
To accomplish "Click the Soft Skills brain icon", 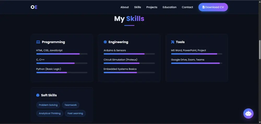I will tap(38, 95).
